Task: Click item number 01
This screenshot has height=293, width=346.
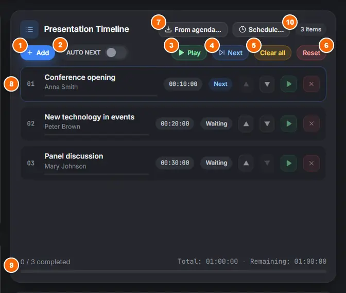Action: (x=31, y=84)
